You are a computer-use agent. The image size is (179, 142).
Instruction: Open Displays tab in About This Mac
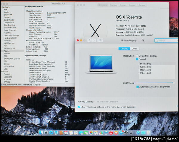(113, 5)
